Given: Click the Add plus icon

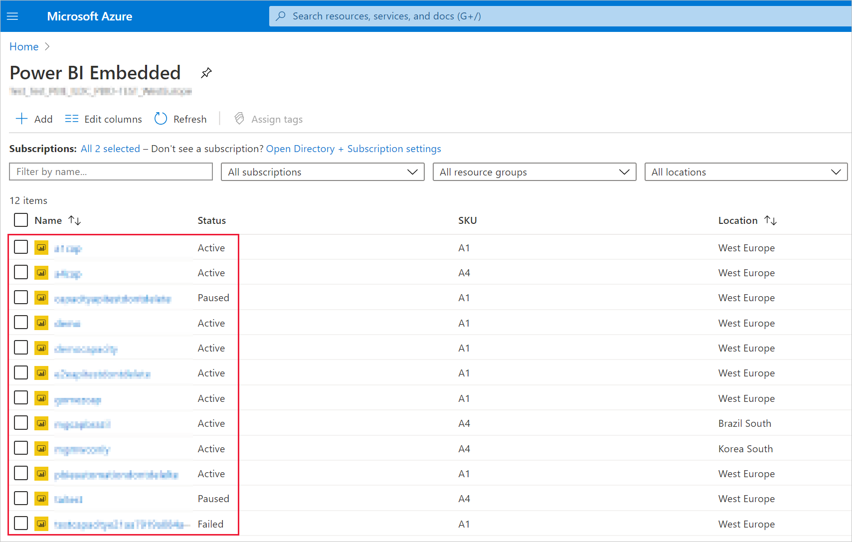Looking at the screenshot, I should click(x=21, y=119).
